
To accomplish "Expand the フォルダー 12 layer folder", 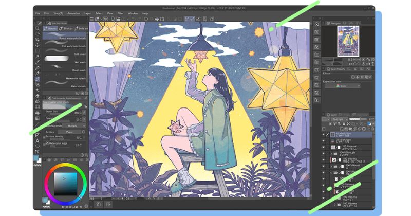I will coord(335,204).
